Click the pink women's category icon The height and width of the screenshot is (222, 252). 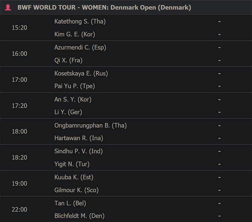point(8,7)
